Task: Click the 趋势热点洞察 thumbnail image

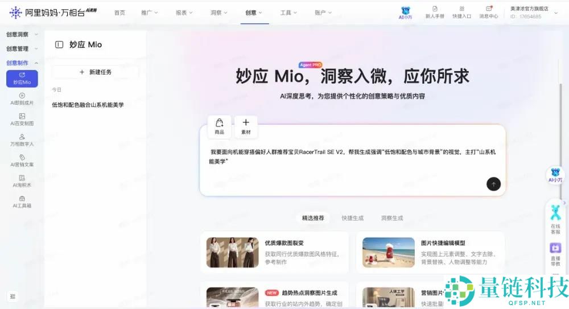Action: (x=232, y=298)
